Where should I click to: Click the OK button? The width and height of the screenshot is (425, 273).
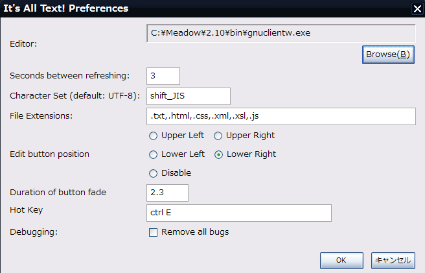click(x=341, y=260)
